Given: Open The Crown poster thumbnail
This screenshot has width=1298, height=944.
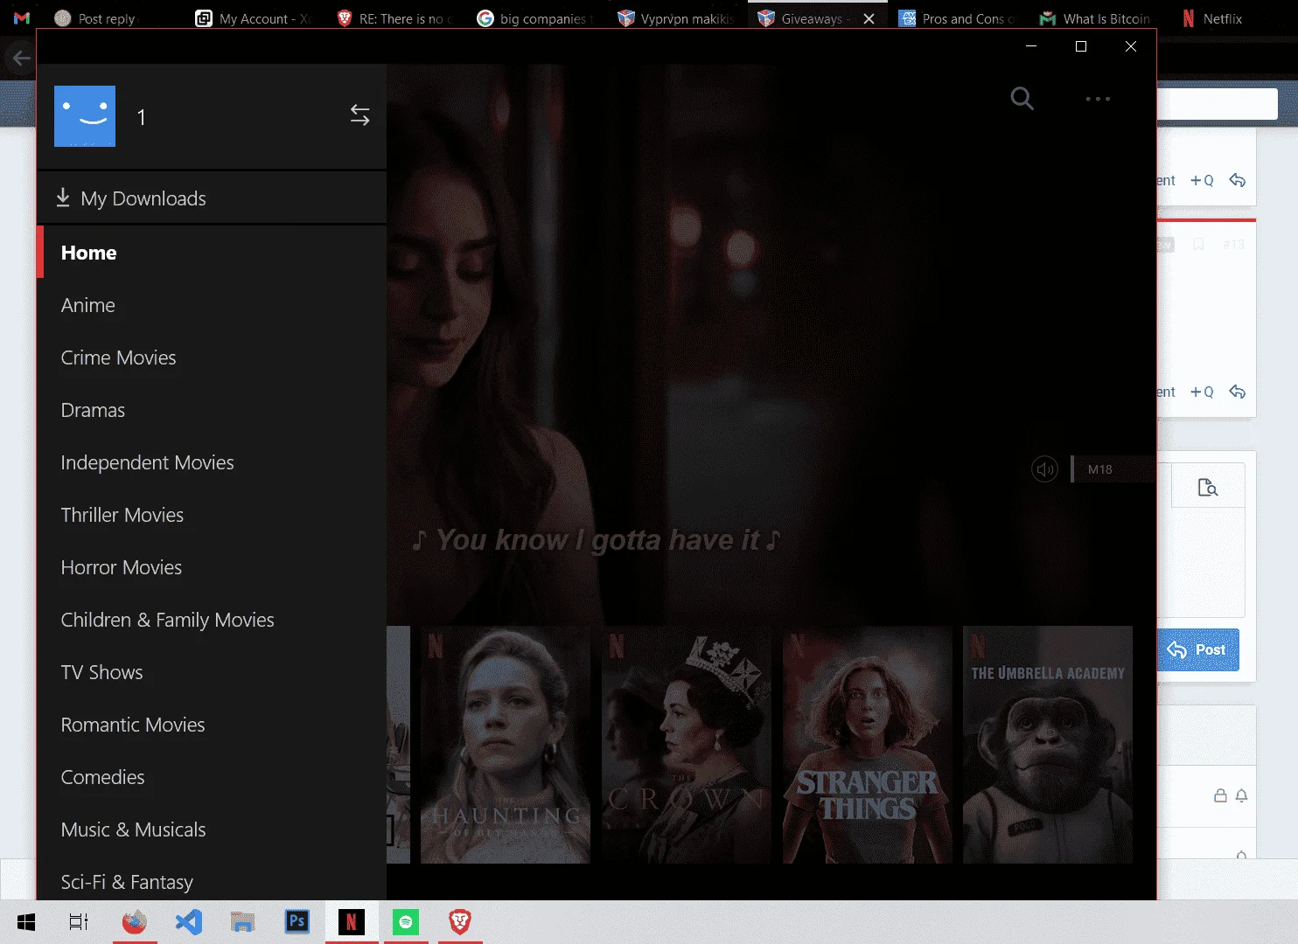Looking at the screenshot, I should tap(687, 745).
